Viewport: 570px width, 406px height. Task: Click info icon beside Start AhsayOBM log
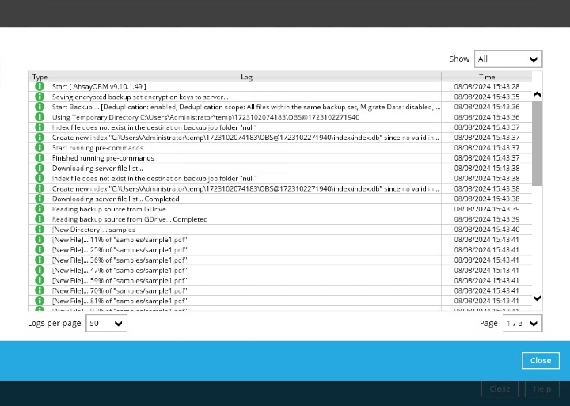coord(39,86)
